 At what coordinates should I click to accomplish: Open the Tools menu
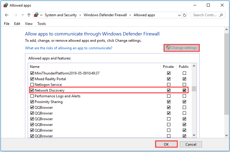(x=42, y=24)
